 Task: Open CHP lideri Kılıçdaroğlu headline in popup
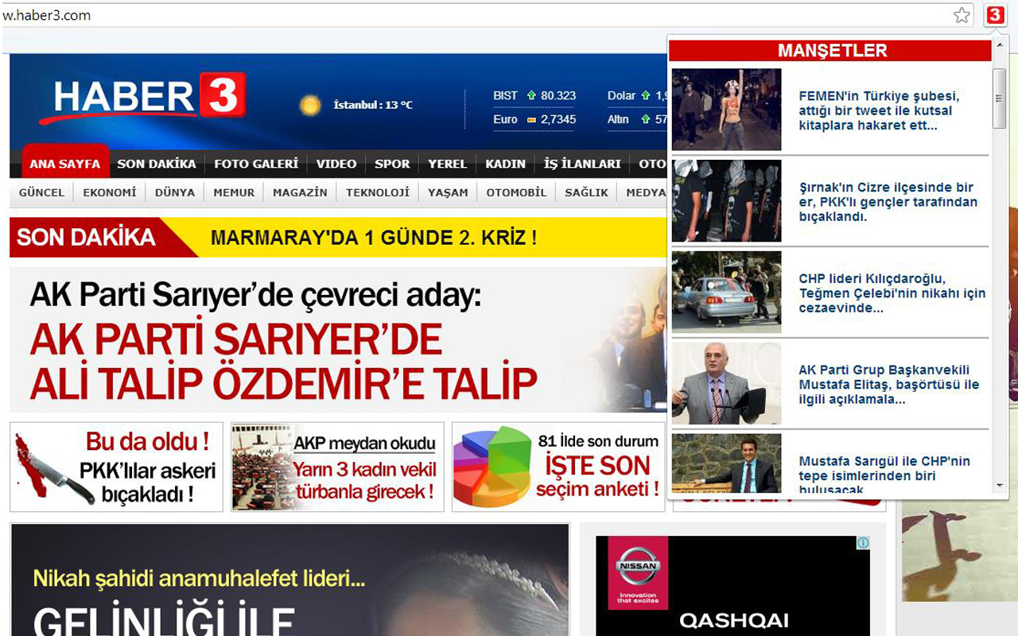click(892, 293)
